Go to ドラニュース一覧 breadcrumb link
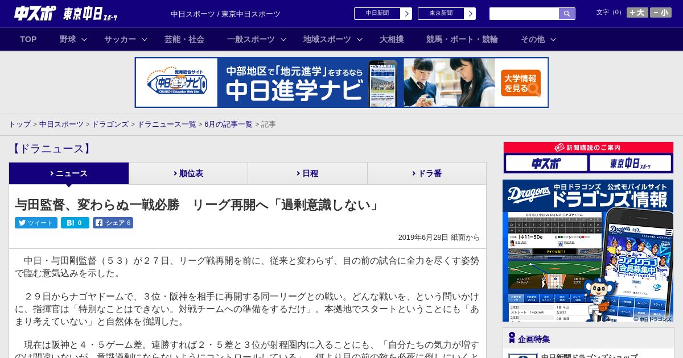 tap(167, 124)
